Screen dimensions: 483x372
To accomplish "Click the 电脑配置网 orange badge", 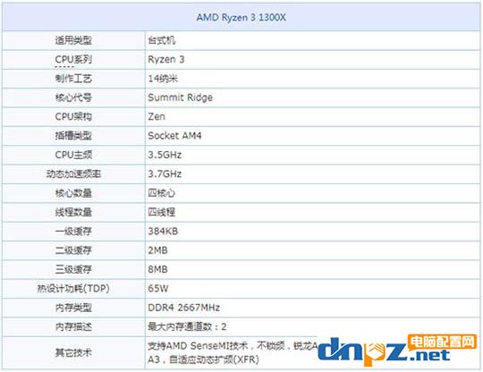I will click(x=443, y=342).
